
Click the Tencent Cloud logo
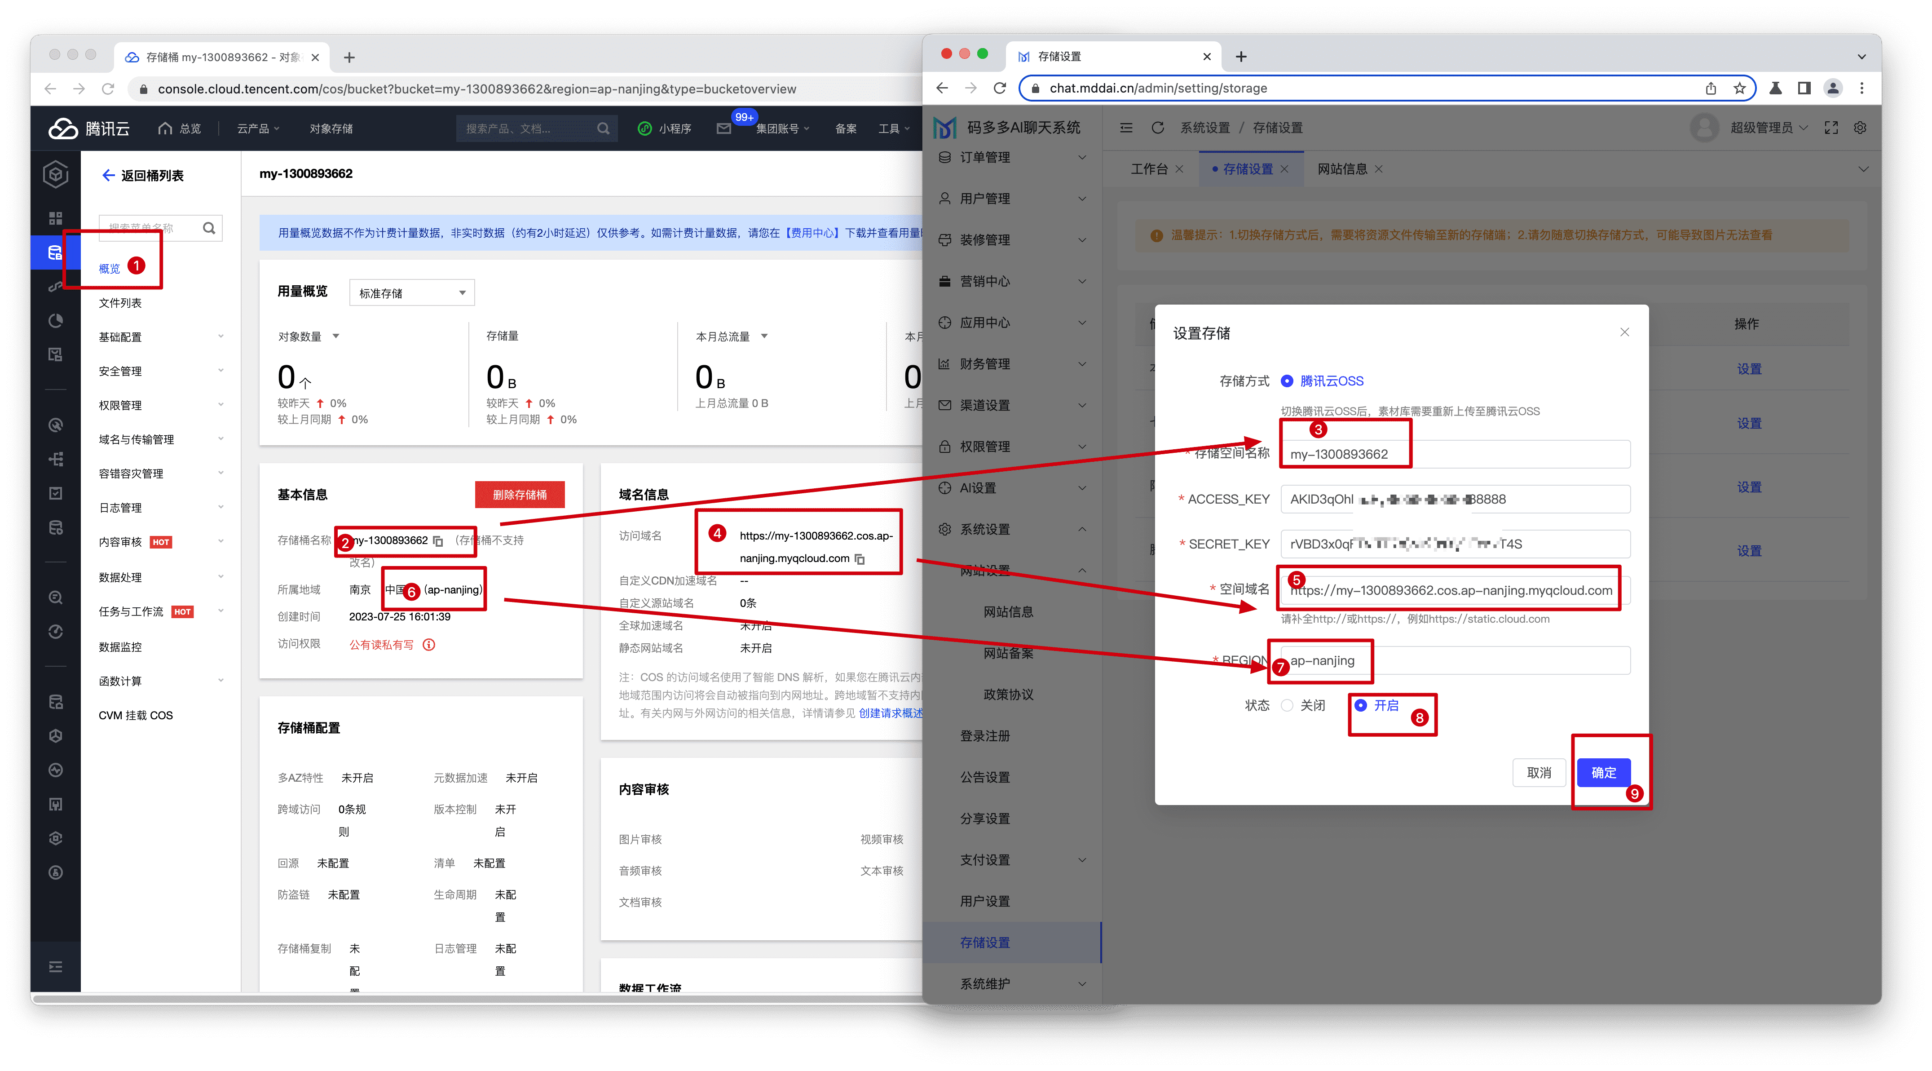[x=88, y=128]
